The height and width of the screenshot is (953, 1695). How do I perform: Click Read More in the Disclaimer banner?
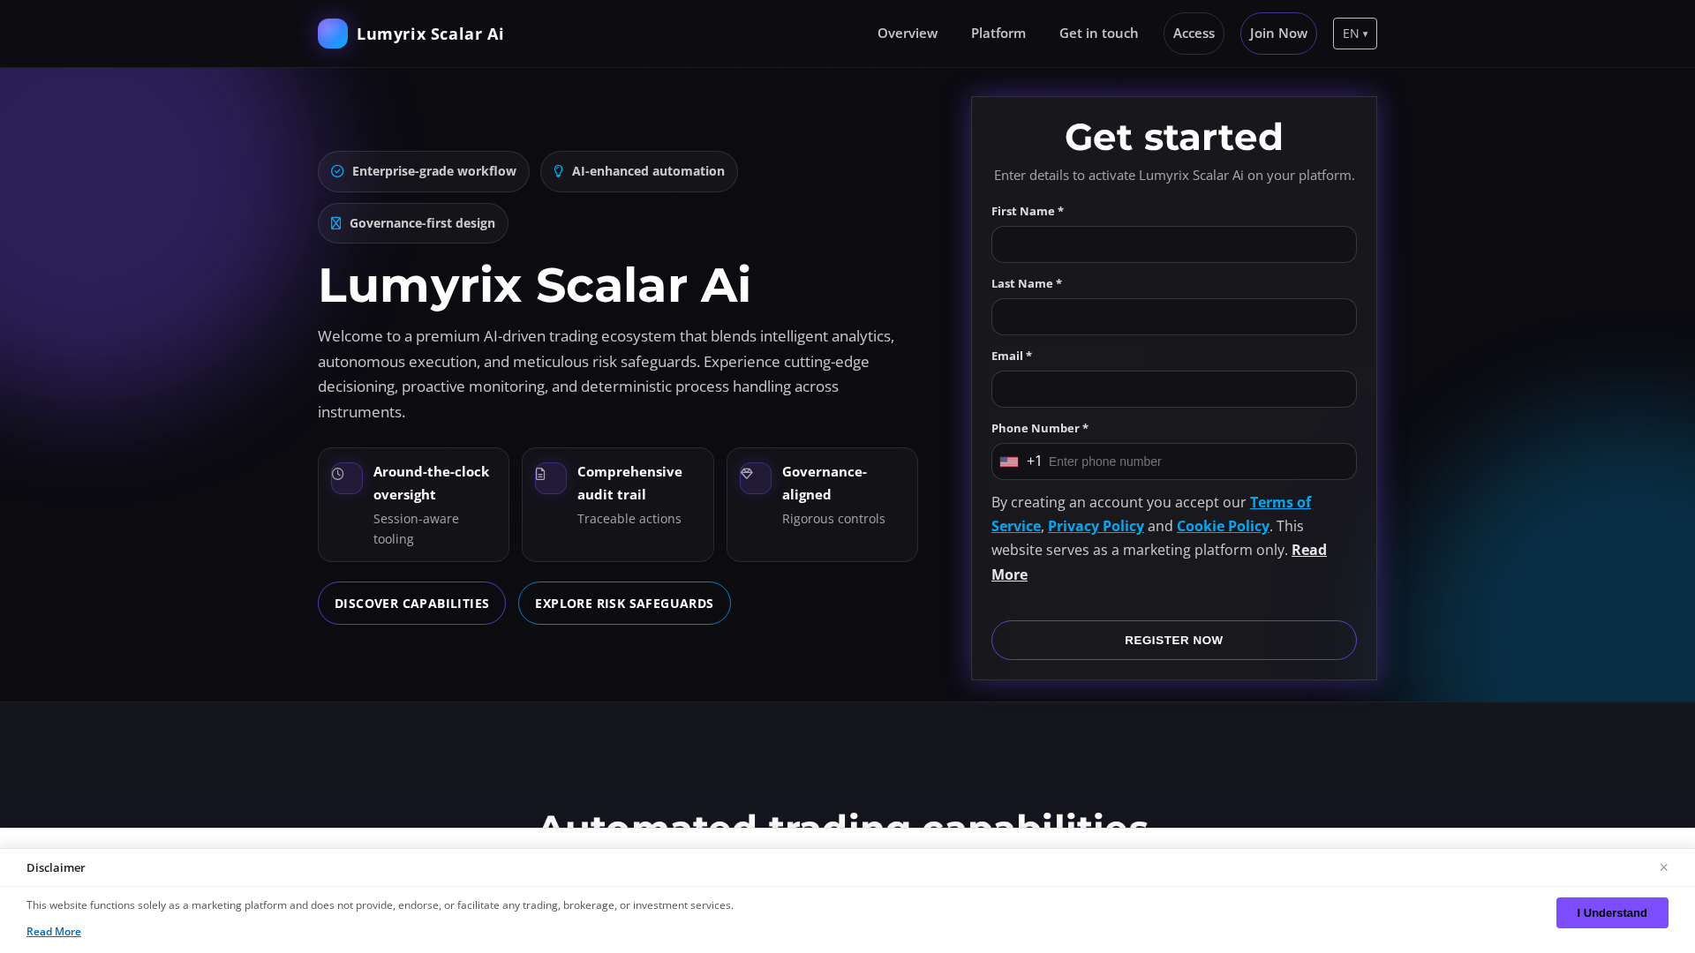(54, 932)
